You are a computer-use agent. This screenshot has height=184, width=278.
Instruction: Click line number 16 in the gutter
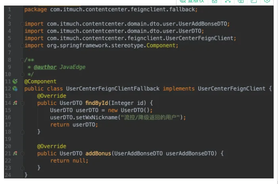coord(8,117)
